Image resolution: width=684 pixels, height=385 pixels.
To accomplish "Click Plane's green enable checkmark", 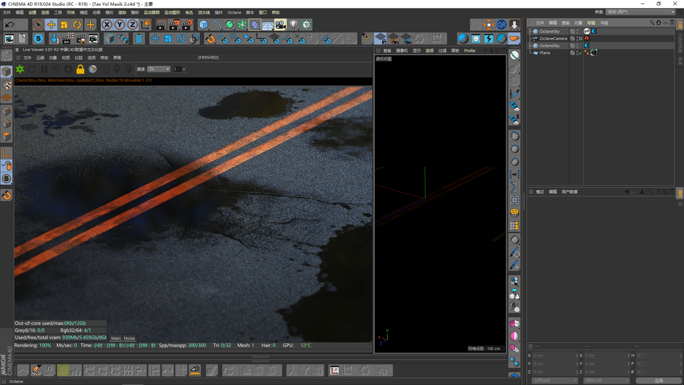I will (581, 53).
